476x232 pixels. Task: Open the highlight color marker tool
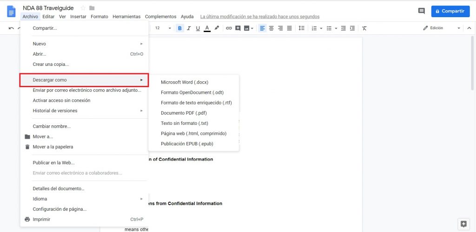(x=217, y=28)
